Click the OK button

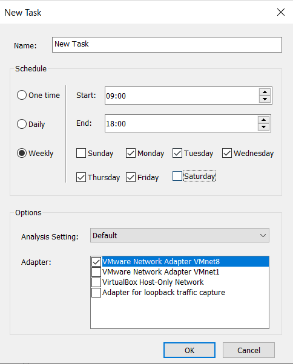(x=189, y=350)
